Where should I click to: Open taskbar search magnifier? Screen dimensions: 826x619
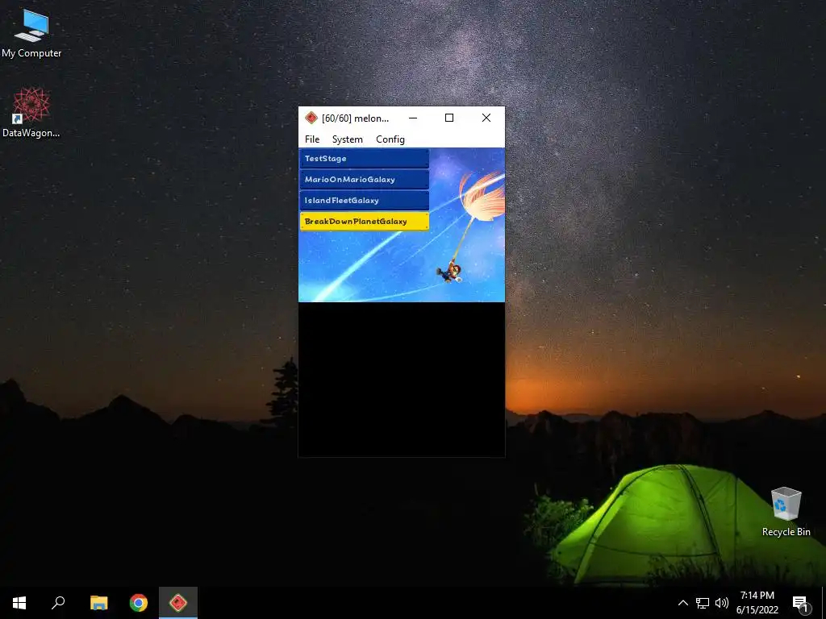pyautogui.click(x=58, y=603)
